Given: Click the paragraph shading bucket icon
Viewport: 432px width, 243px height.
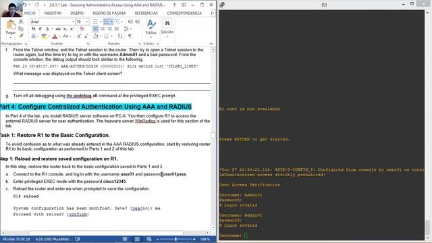Looking at the screenshot, I should click(96, 36).
